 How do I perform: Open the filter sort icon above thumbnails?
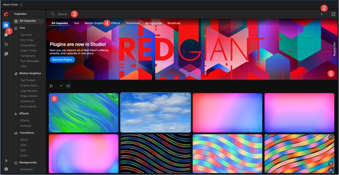61,86
